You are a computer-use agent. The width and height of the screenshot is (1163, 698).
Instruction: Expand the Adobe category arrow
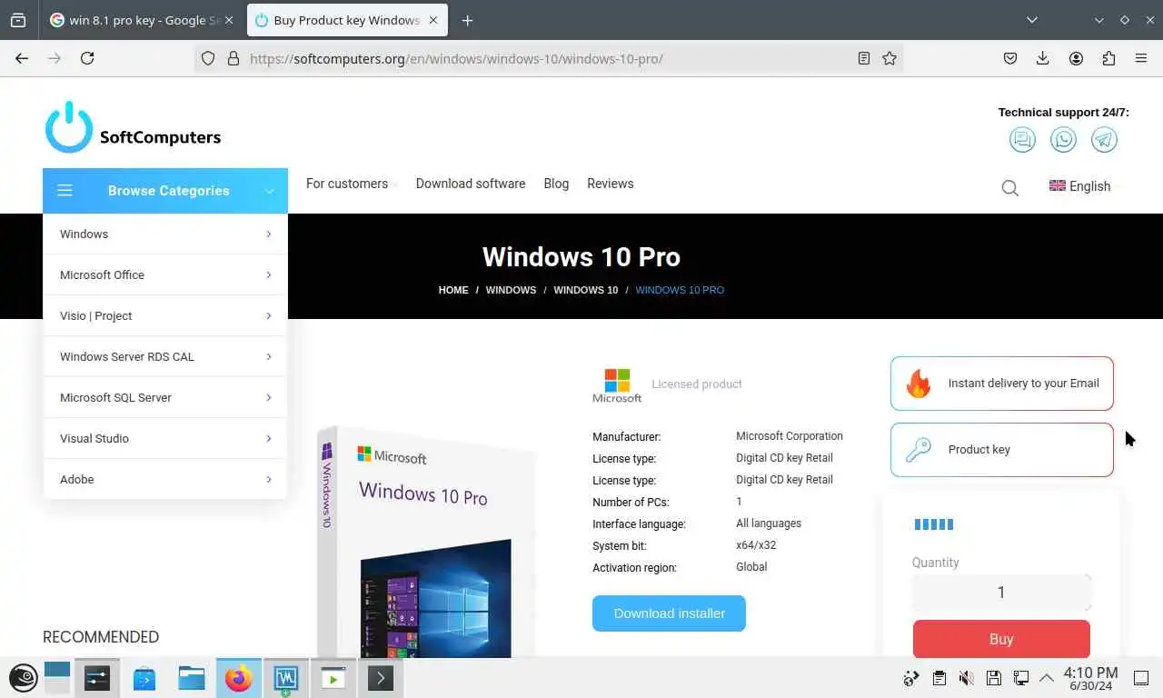(269, 479)
